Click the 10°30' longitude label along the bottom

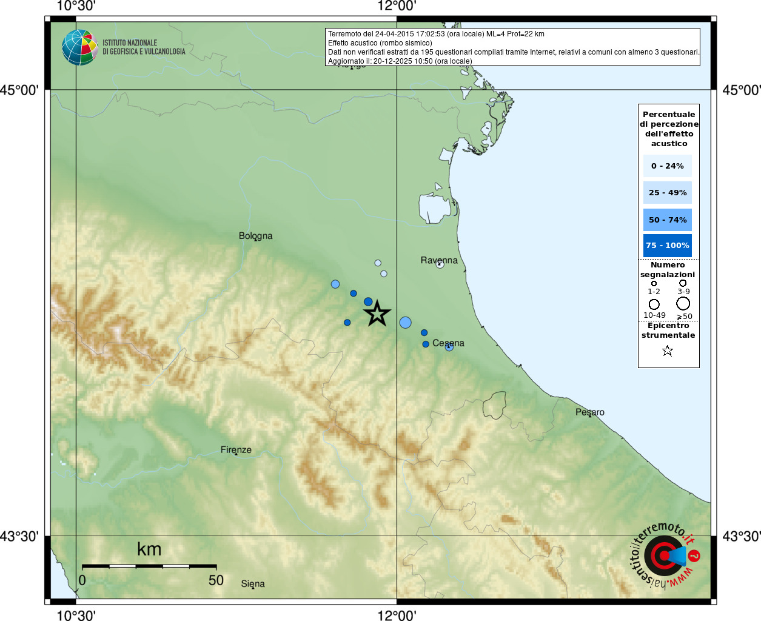point(76,615)
